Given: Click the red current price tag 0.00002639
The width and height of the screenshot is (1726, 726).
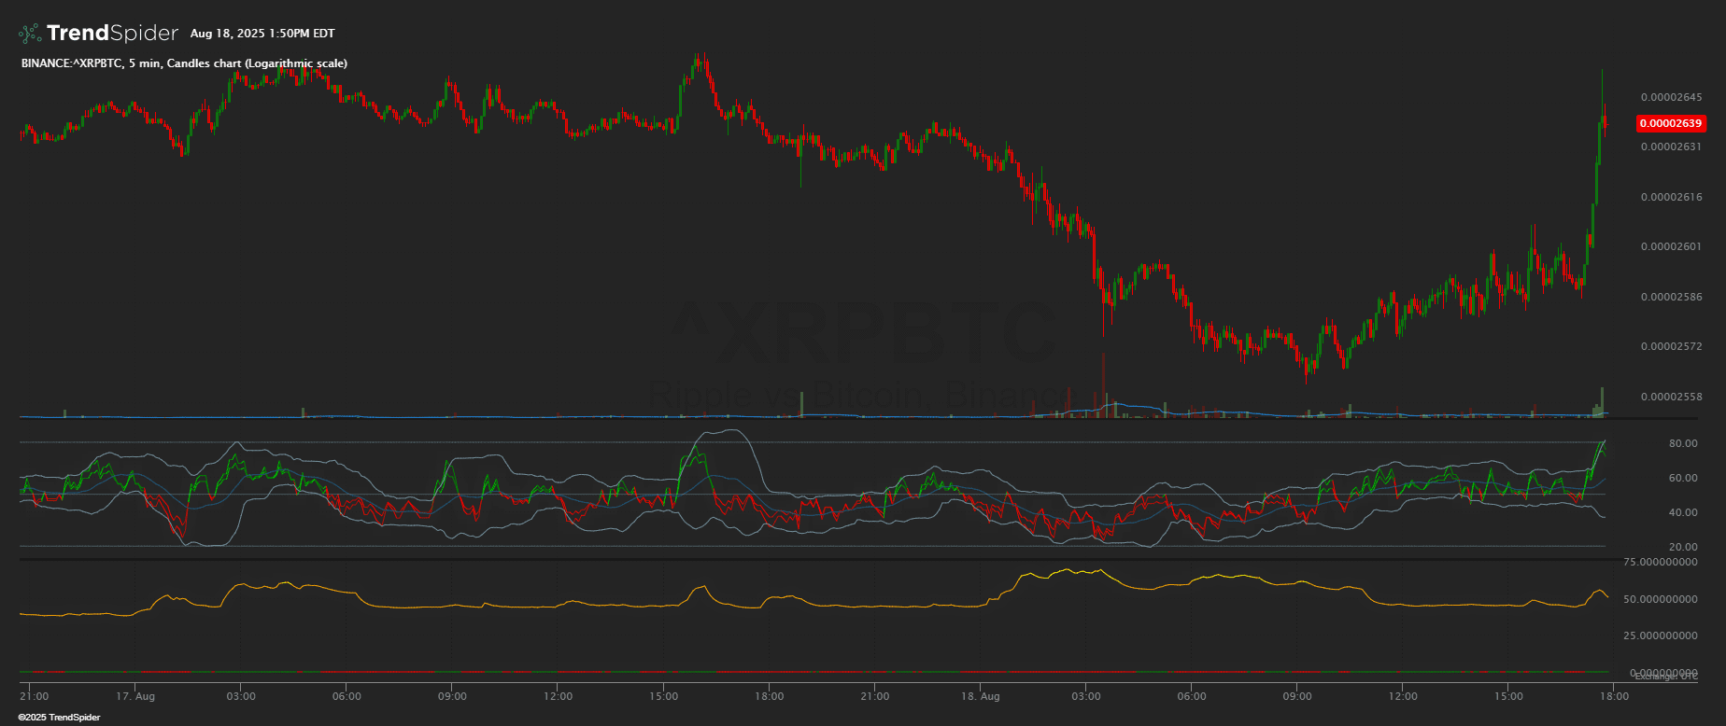Looking at the screenshot, I should (x=1671, y=123).
